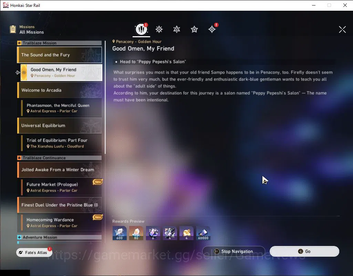This screenshot has height=276, width=353.
Task: View the 60000 credits reward icon
Action: [203, 233]
